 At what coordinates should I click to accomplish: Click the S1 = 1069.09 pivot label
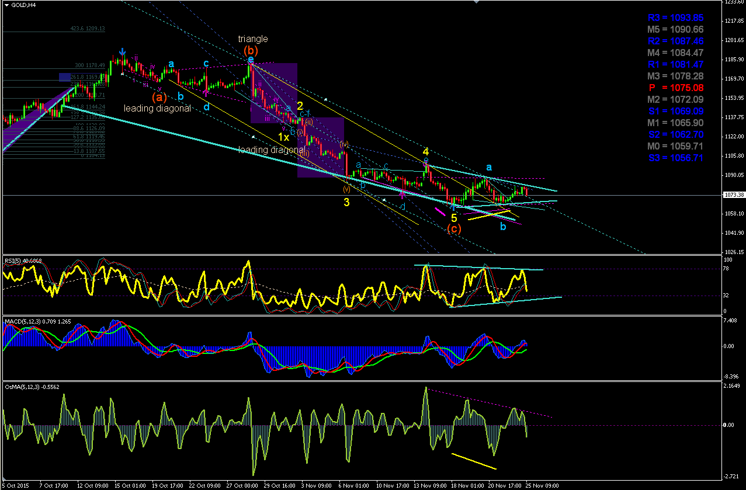pyautogui.click(x=676, y=111)
